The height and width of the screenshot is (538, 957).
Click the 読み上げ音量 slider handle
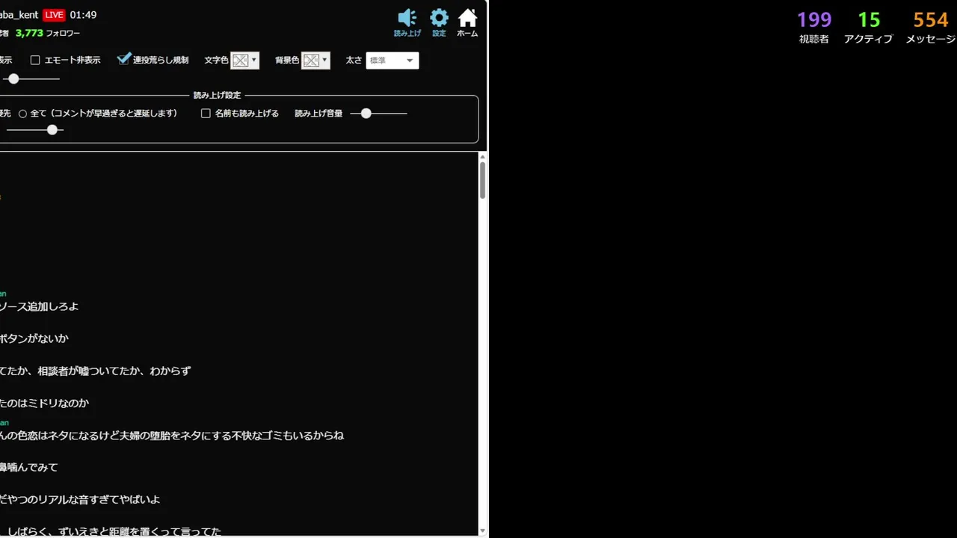366,114
